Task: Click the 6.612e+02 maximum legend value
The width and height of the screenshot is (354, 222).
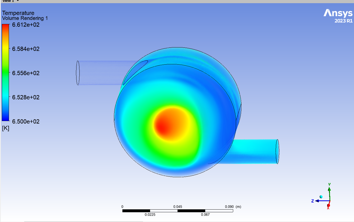Action: pos(26,25)
